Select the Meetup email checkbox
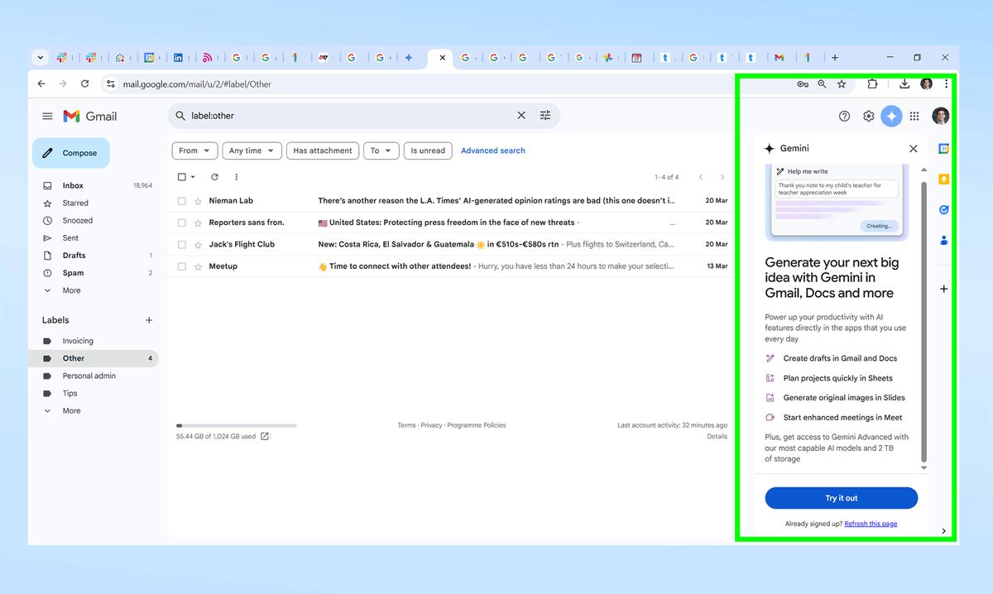Image resolution: width=993 pixels, height=594 pixels. click(180, 266)
